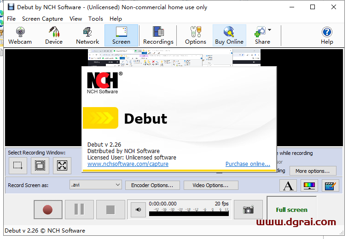Open watermark clapperboard settings icon
Image resolution: width=348 pixels, height=239 pixels.
(x=330, y=185)
